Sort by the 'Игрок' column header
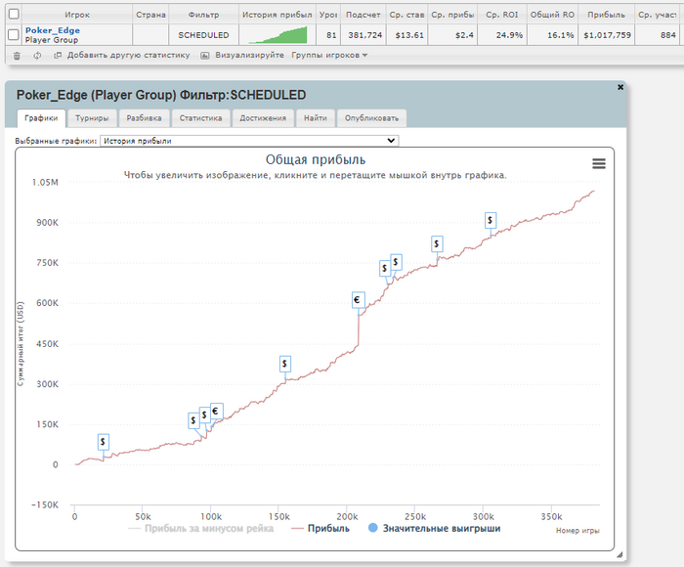The height and width of the screenshot is (567, 684). coord(77,15)
